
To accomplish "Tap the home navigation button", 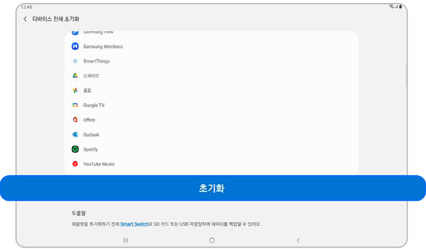I will 212,240.
